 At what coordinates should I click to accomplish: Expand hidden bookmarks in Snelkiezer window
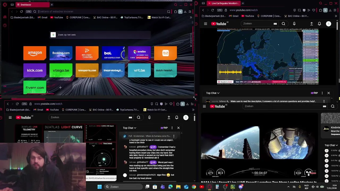(x=191, y=18)
